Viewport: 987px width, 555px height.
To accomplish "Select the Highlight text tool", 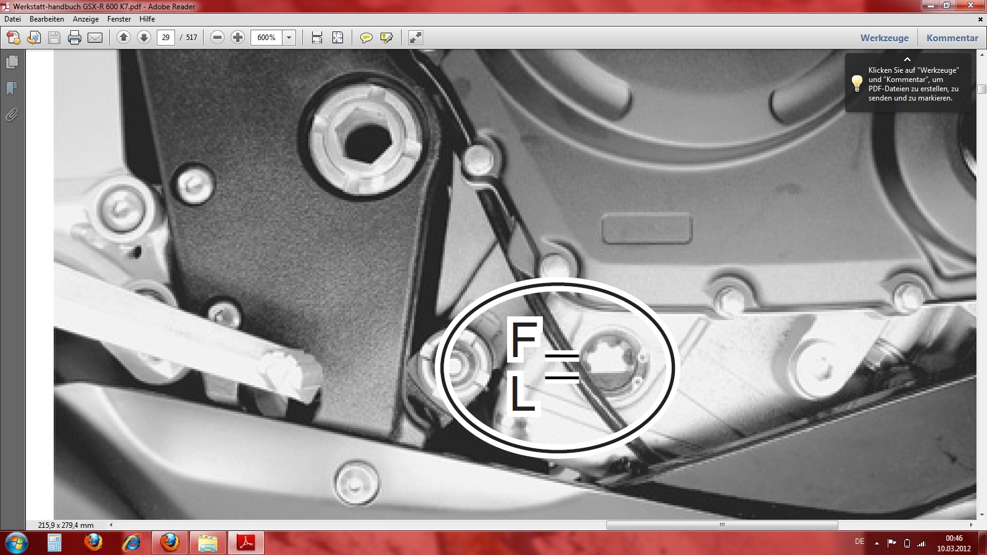I will [x=387, y=38].
